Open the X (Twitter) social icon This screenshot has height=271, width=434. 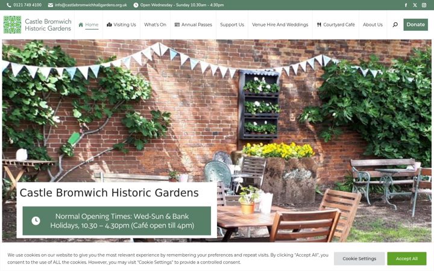[415, 5]
